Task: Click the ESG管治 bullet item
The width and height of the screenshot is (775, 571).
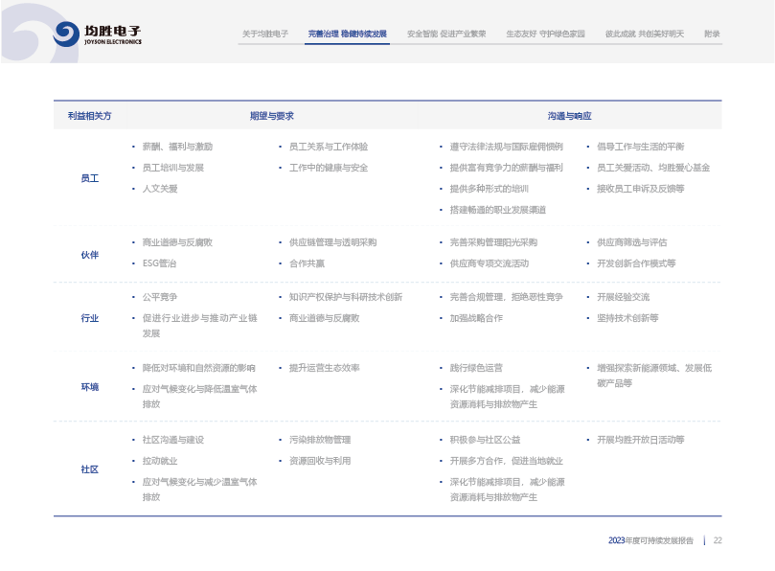Action: 159,263
